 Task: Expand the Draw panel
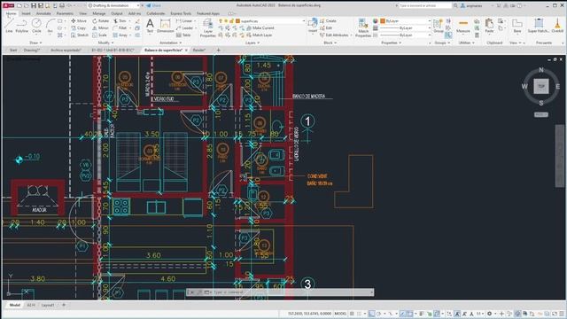(35, 43)
